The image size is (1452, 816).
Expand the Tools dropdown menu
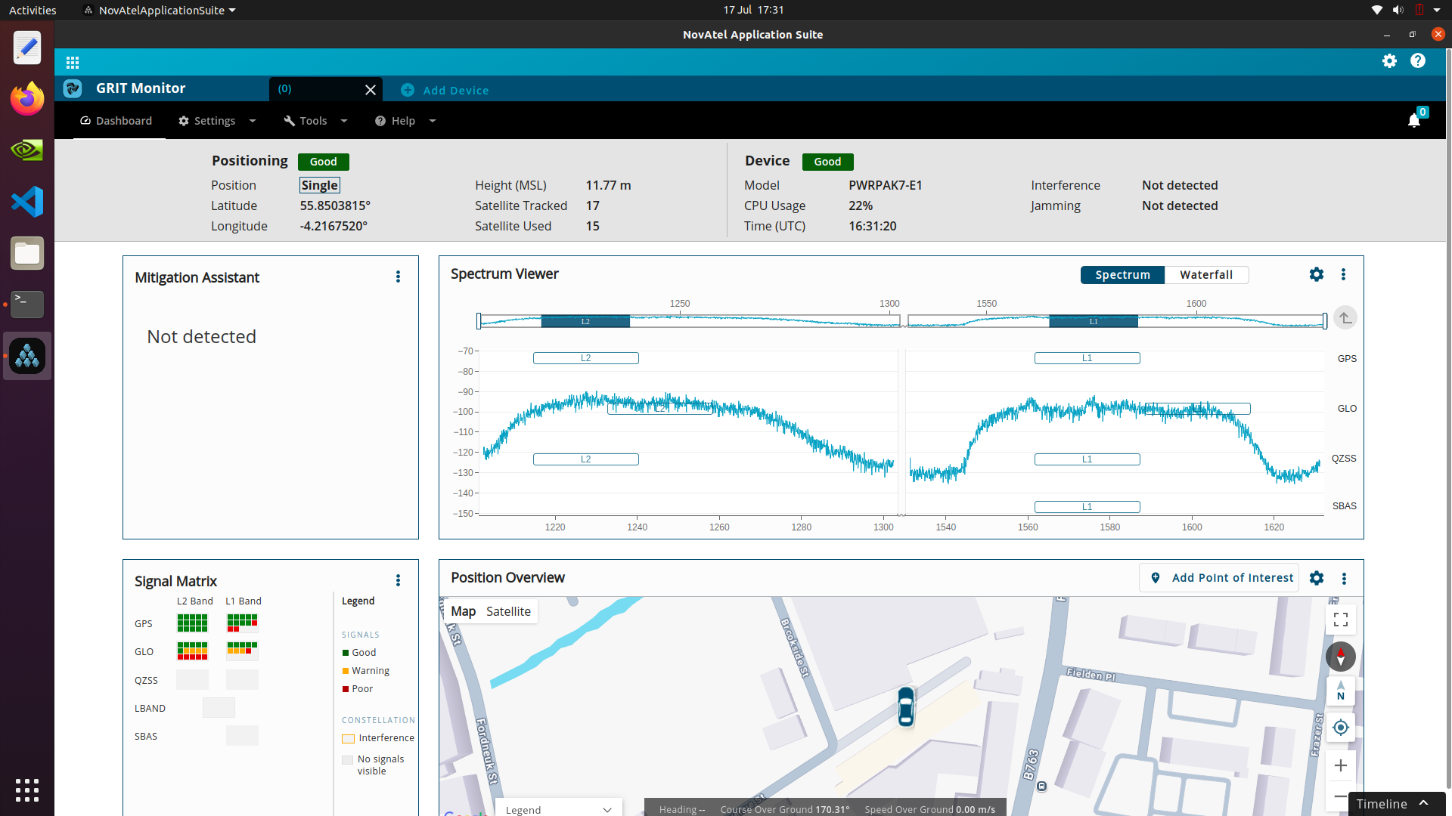tap(315, 121)
